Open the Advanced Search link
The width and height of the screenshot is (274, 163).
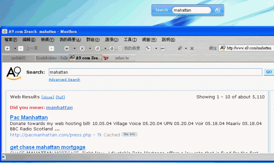64,80
